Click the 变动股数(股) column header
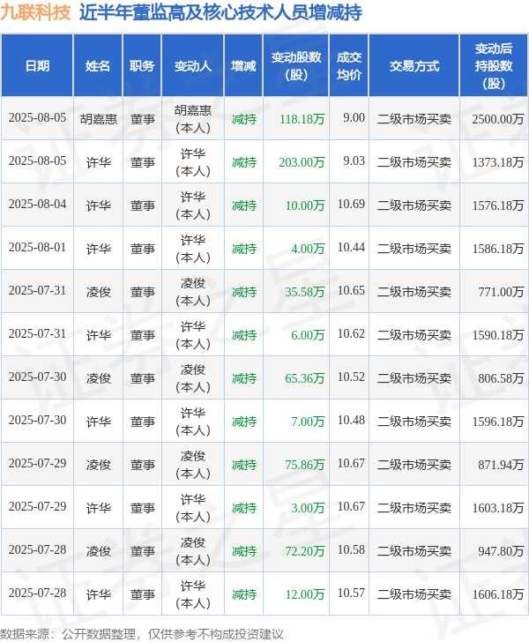This screenshot has height=642, width=529. point(296,66)
